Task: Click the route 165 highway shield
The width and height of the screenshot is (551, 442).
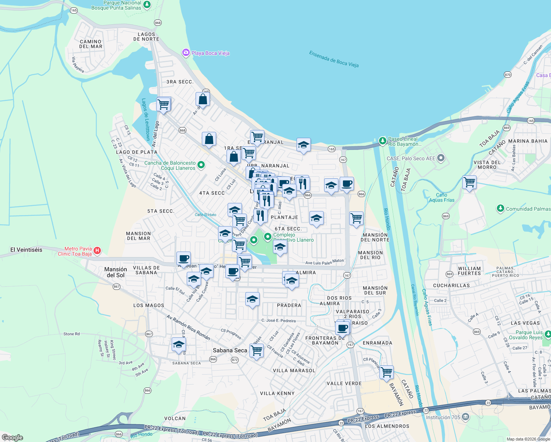Action: (331, 149)
